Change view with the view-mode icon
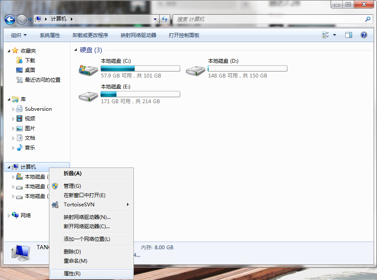Image resolution: width=377 pixels, height=280 pixels. click(325, 35)
